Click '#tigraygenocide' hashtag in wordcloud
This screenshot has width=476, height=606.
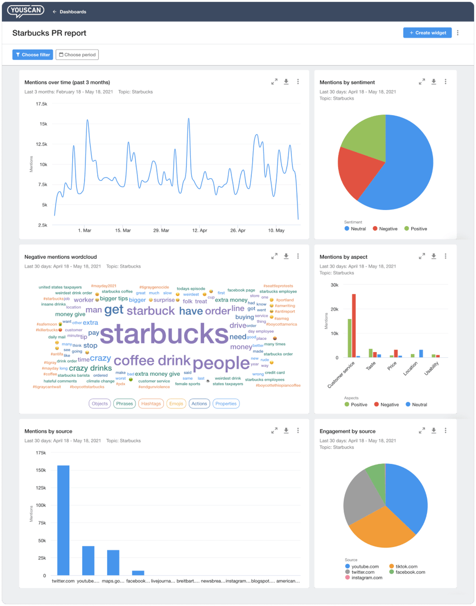[154, 287]
